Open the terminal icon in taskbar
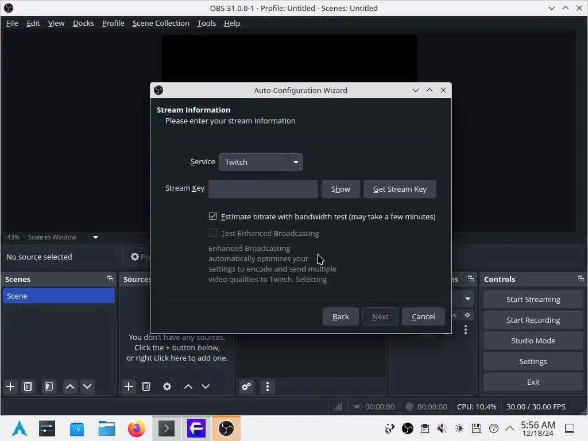This screenshot has width=588, height=441. [x=167, y=428]
